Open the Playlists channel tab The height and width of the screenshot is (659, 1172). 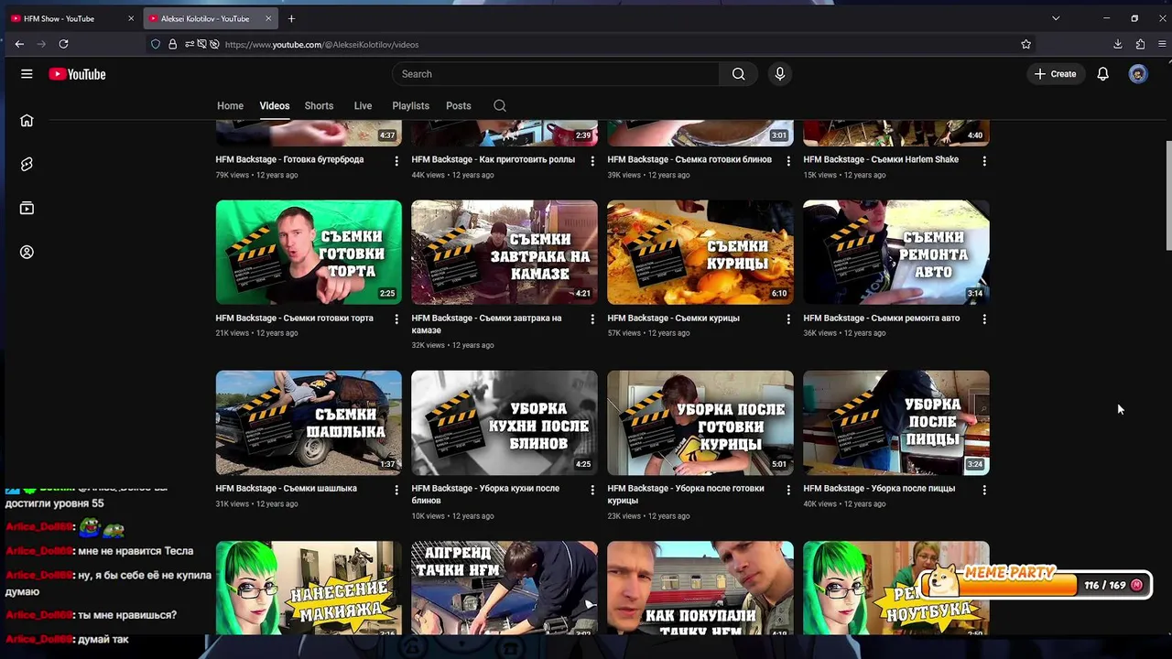(x=410, y=106)
